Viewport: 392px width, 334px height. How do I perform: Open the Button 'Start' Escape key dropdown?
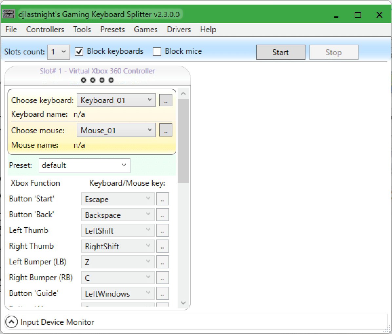[x=118, y=199]
